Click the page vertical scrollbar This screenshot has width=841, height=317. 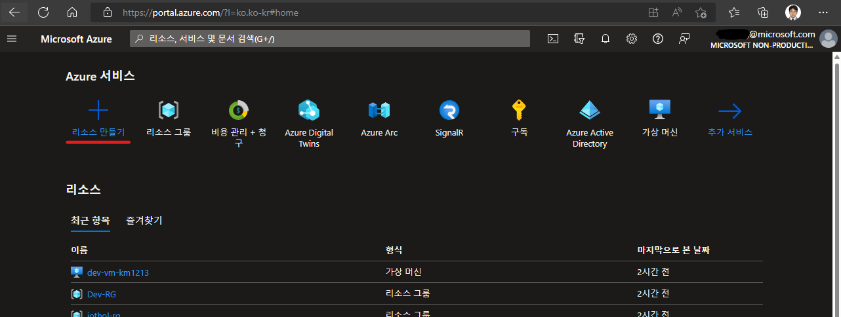click(x=836, y=183)
